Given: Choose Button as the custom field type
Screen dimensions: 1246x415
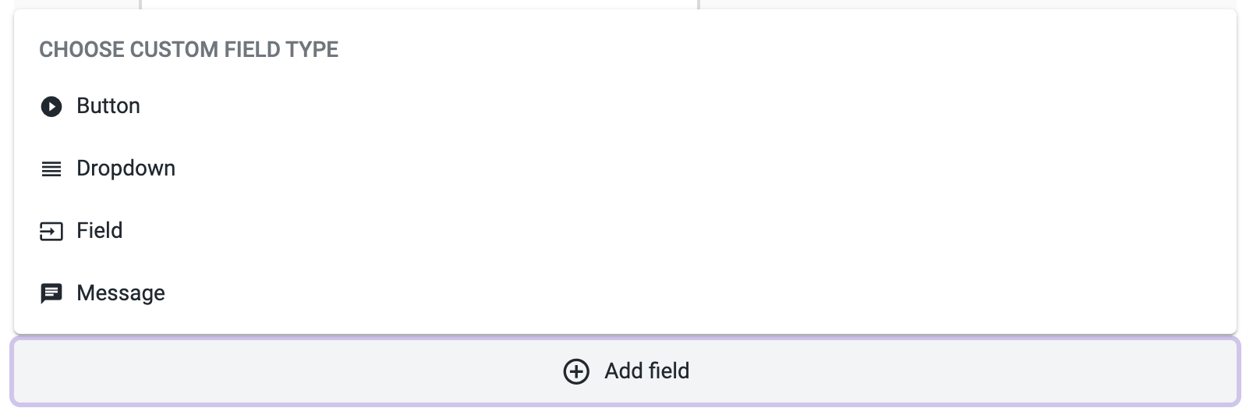Looking at the screenshot, I should pyautogui.click(x=625, y=106).
